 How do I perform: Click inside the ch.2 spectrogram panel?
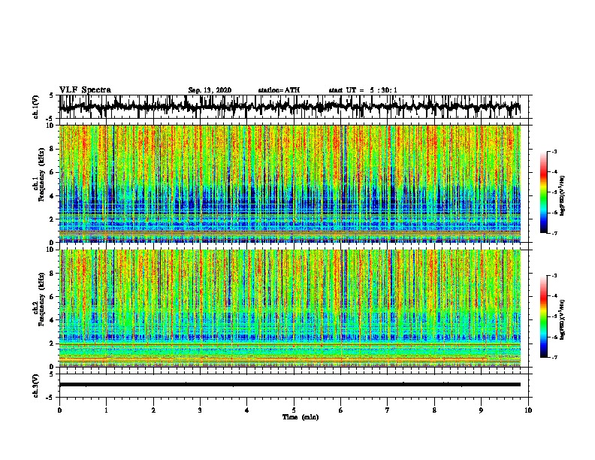point(290,308)
